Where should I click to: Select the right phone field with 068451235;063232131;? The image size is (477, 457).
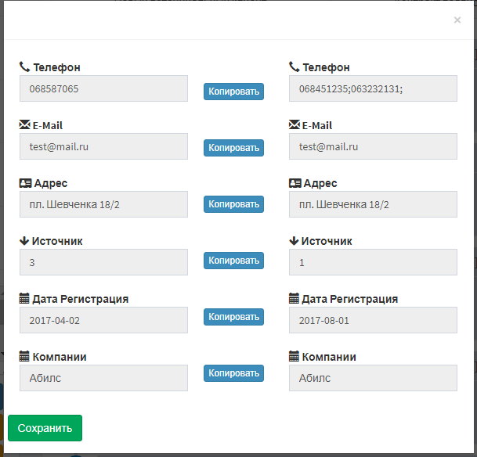coord(373,88)
